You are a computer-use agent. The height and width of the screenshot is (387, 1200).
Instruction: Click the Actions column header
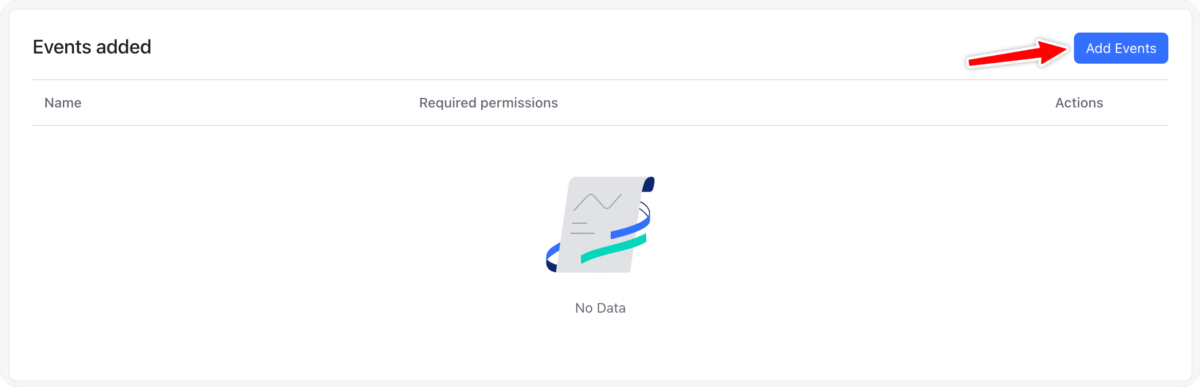point(1079,103)
